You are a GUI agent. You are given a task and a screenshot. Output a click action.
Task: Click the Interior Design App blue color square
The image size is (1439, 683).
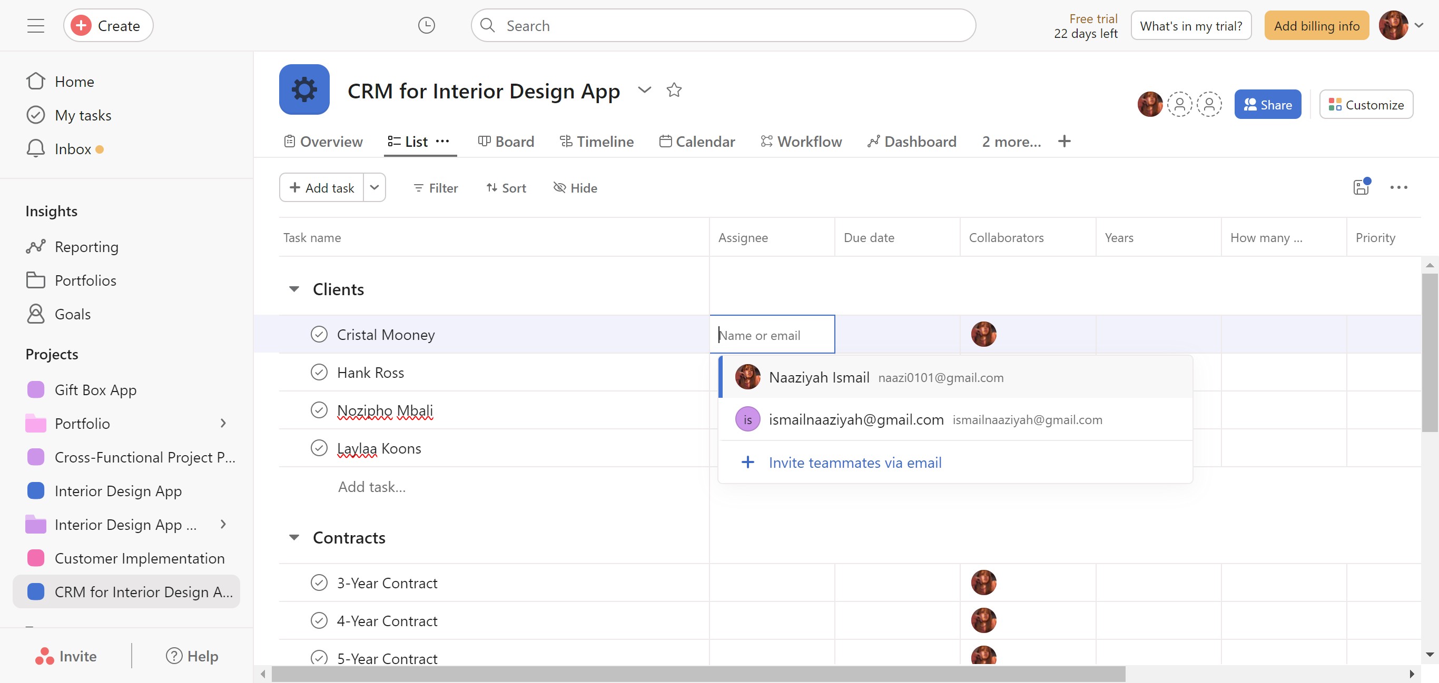36,490
